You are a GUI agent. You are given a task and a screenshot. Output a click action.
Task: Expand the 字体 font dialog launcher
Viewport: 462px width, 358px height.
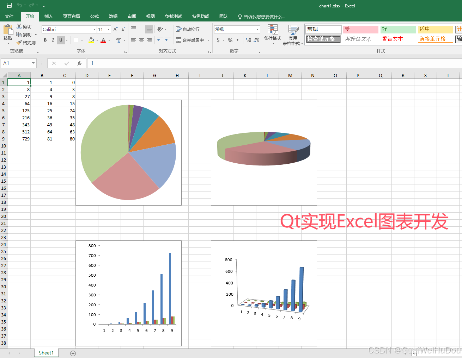125,52
